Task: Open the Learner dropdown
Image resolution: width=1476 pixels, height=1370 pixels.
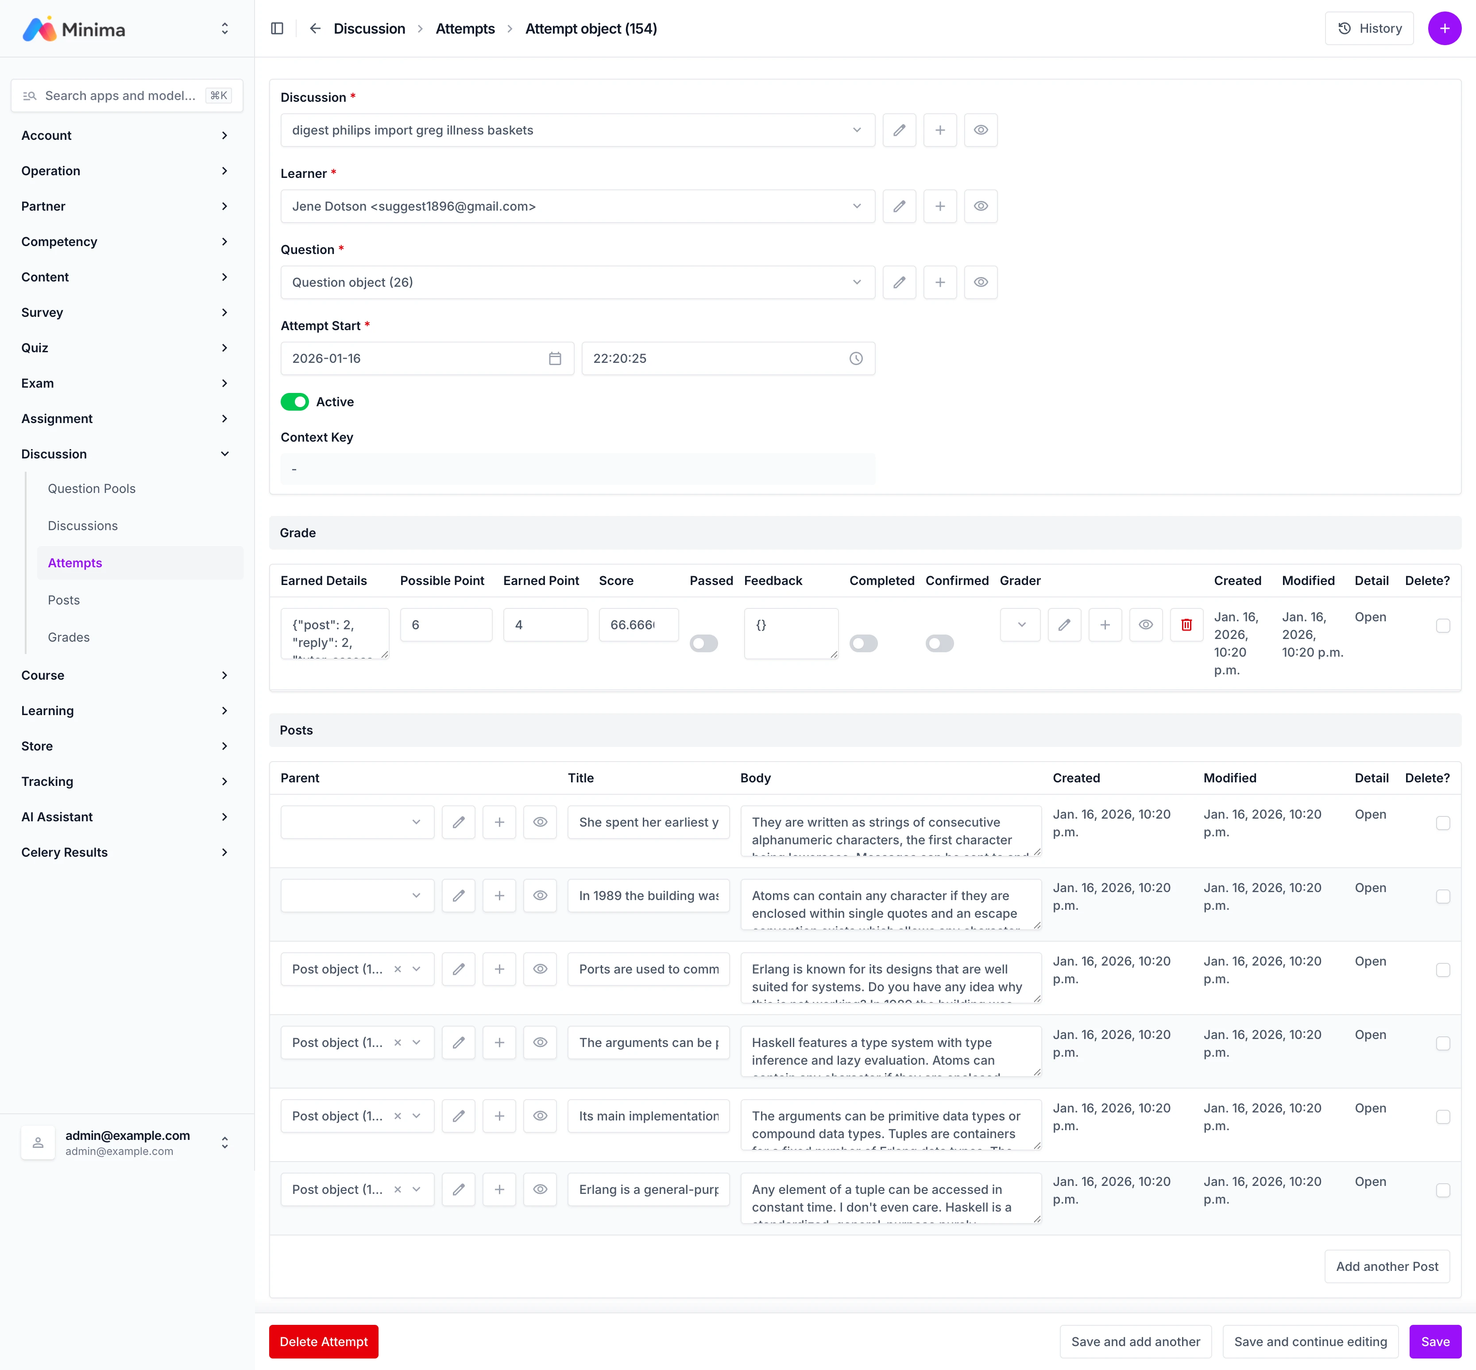Action: pyautogui.click(x=577, y=206)
